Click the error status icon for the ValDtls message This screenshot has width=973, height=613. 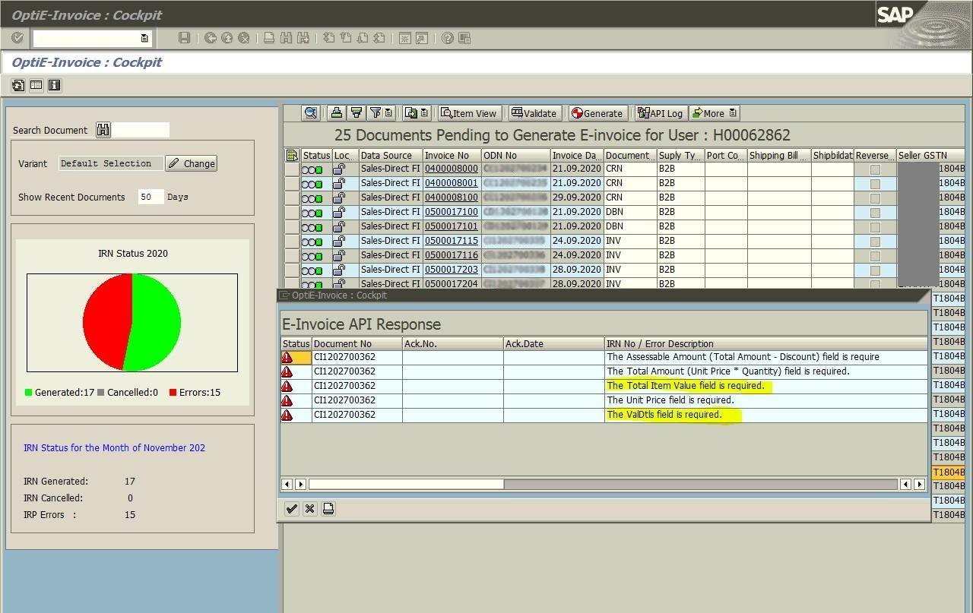coord(287,415)
